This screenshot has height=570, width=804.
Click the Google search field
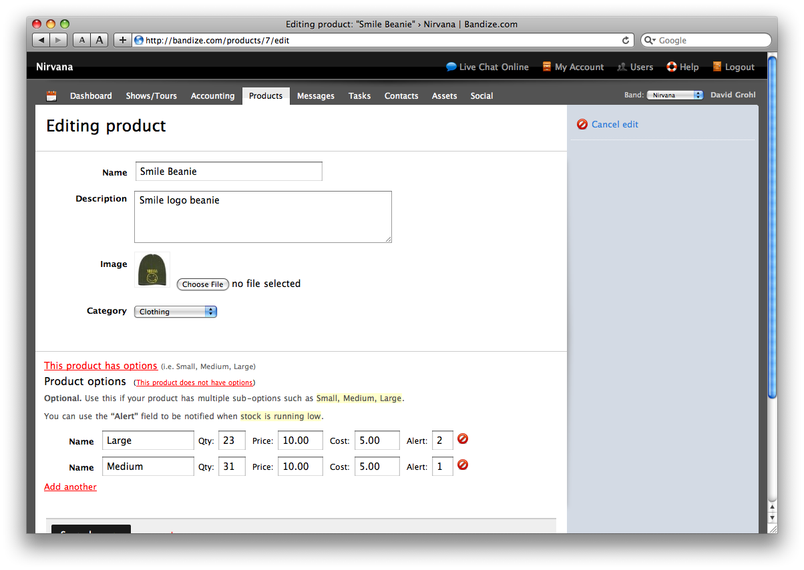707,40
